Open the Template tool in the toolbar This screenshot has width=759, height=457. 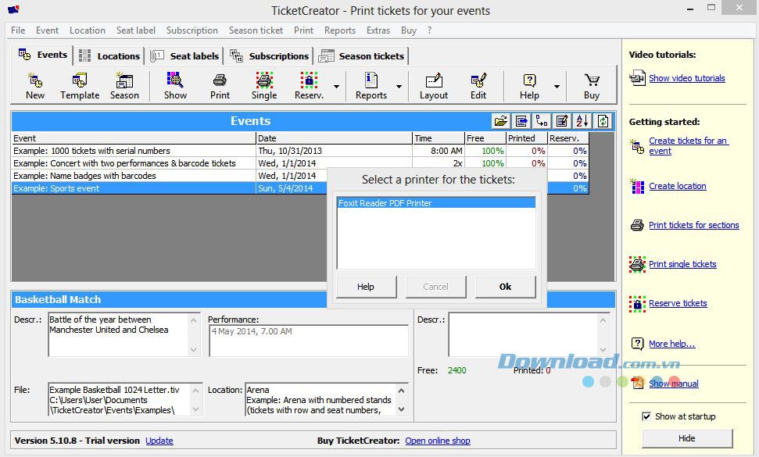point(79,84)
